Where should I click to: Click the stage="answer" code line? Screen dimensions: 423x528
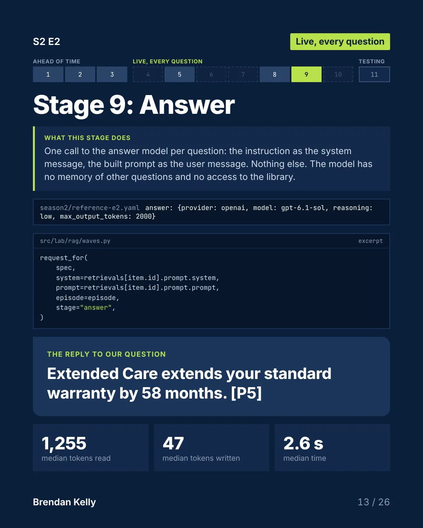[x=85, y=307]
